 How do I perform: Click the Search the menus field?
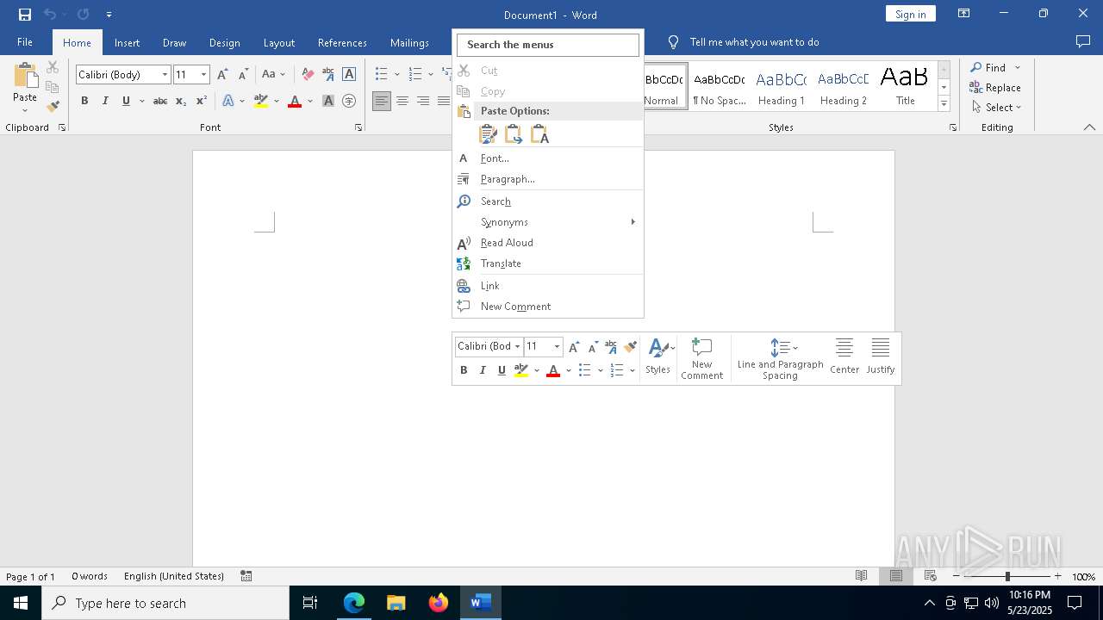(x=548, y=45)
